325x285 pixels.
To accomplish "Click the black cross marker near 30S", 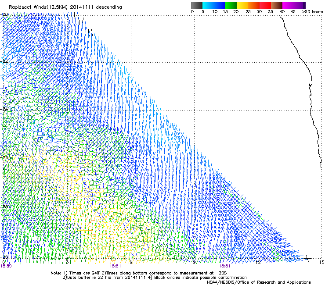I will point(307,258).
